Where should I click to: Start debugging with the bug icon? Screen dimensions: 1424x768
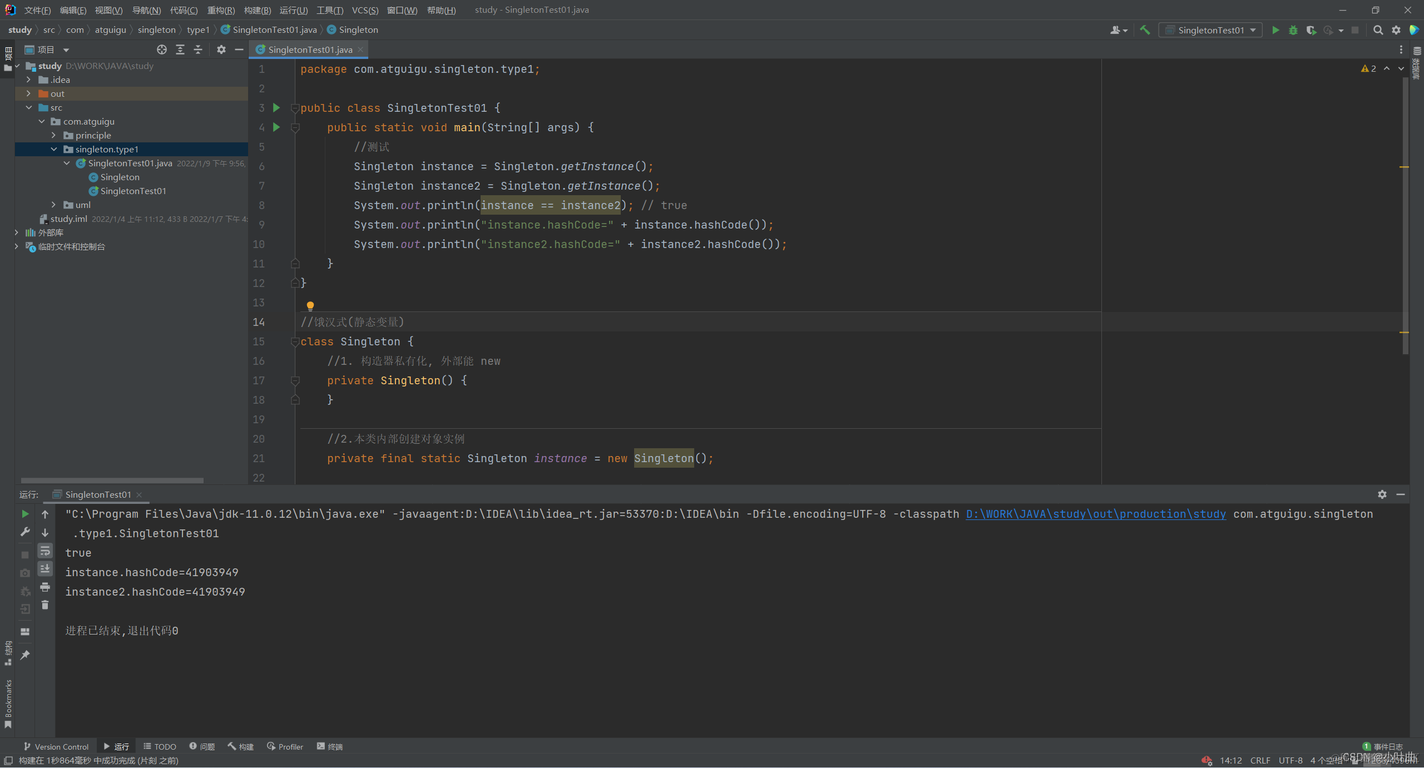pos(1293,30)
